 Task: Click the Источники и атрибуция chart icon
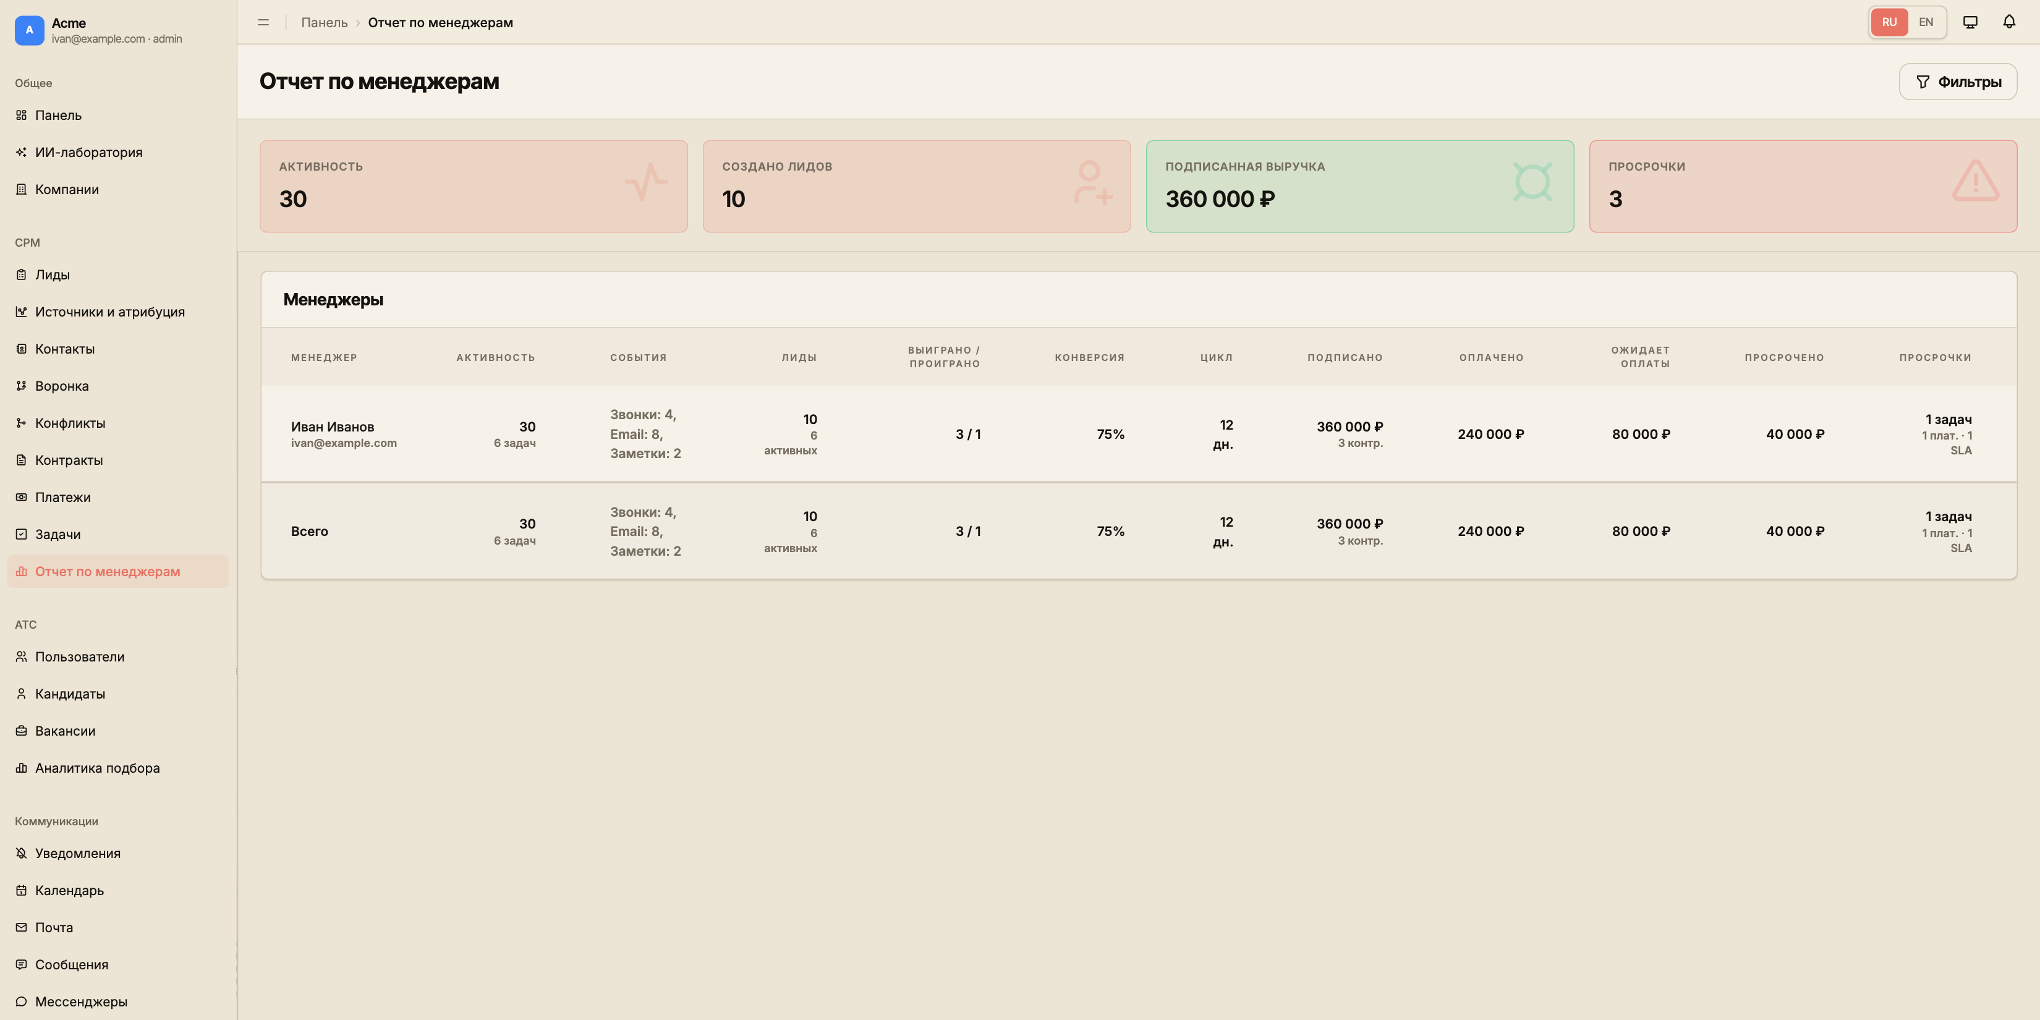22,312
